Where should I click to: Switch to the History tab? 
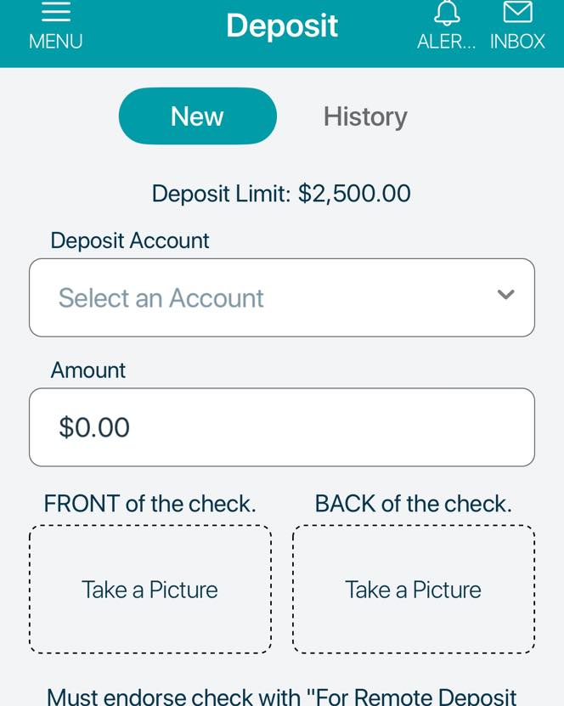tap(365, 116)
